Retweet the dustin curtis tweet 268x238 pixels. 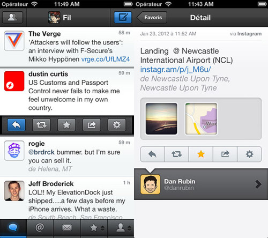coord(41,125)
